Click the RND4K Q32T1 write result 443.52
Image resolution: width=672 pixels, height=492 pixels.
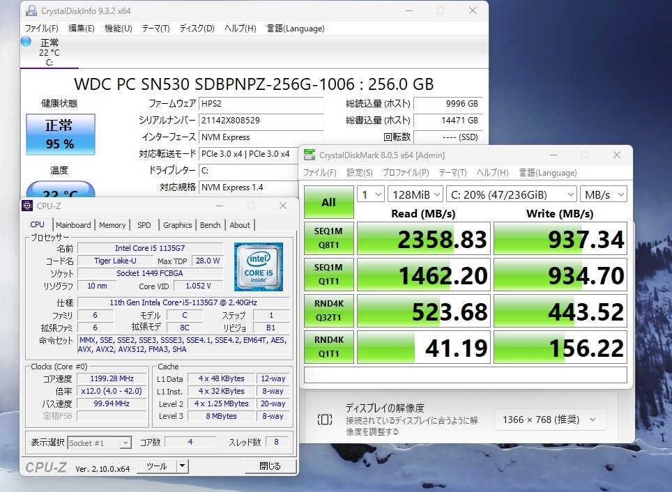[x=560, y=311]
